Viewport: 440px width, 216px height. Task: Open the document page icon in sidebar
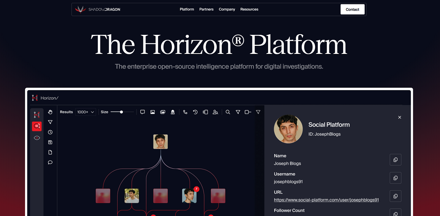coord(50,152)
